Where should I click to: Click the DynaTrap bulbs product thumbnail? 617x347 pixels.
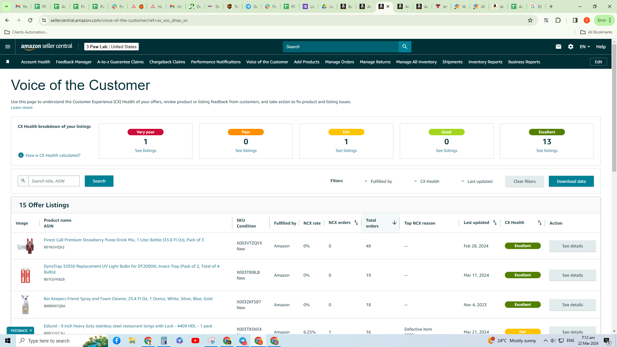coord(25,275)
